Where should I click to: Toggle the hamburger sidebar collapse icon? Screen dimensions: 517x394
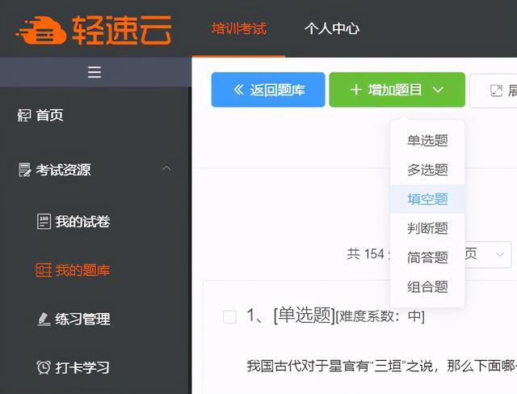click(95, 72)
